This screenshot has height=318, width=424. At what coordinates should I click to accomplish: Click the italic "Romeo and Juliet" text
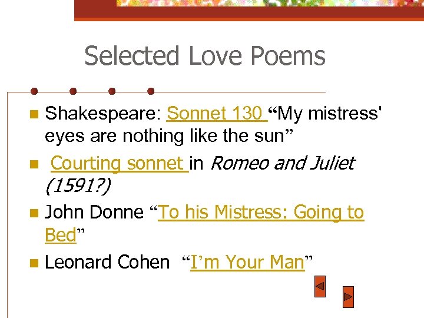click(x=281, y=163)
